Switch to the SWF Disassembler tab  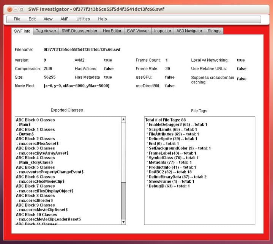click(x=79, y=31)
